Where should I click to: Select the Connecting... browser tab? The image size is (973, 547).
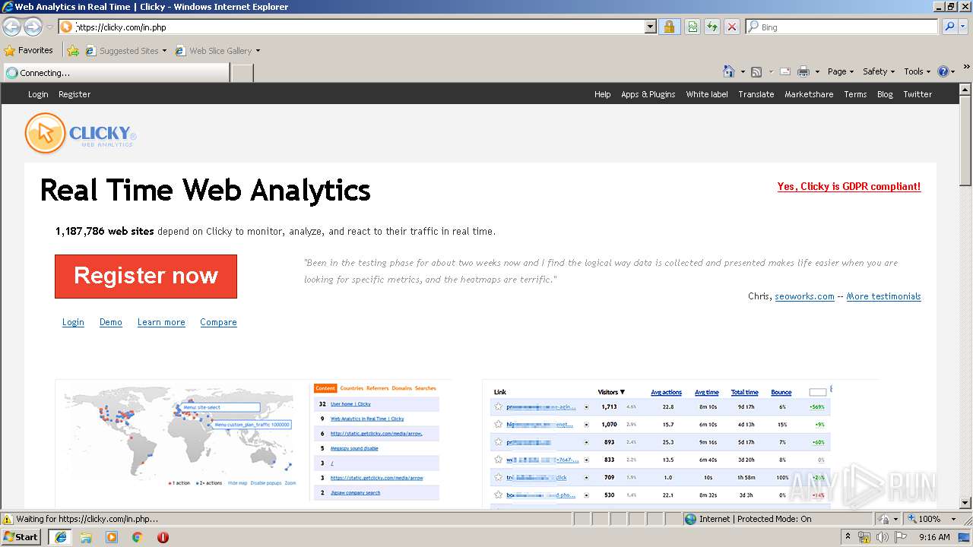(116, 73)
